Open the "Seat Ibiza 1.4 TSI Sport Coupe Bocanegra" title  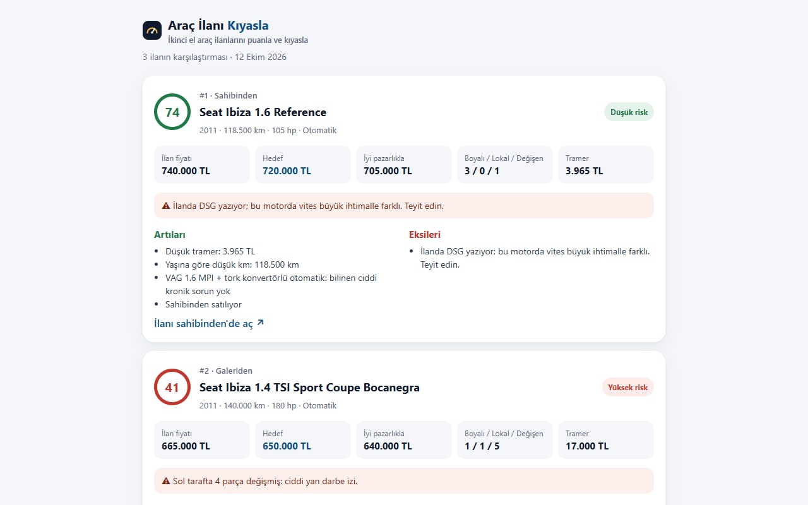point(309,388)
